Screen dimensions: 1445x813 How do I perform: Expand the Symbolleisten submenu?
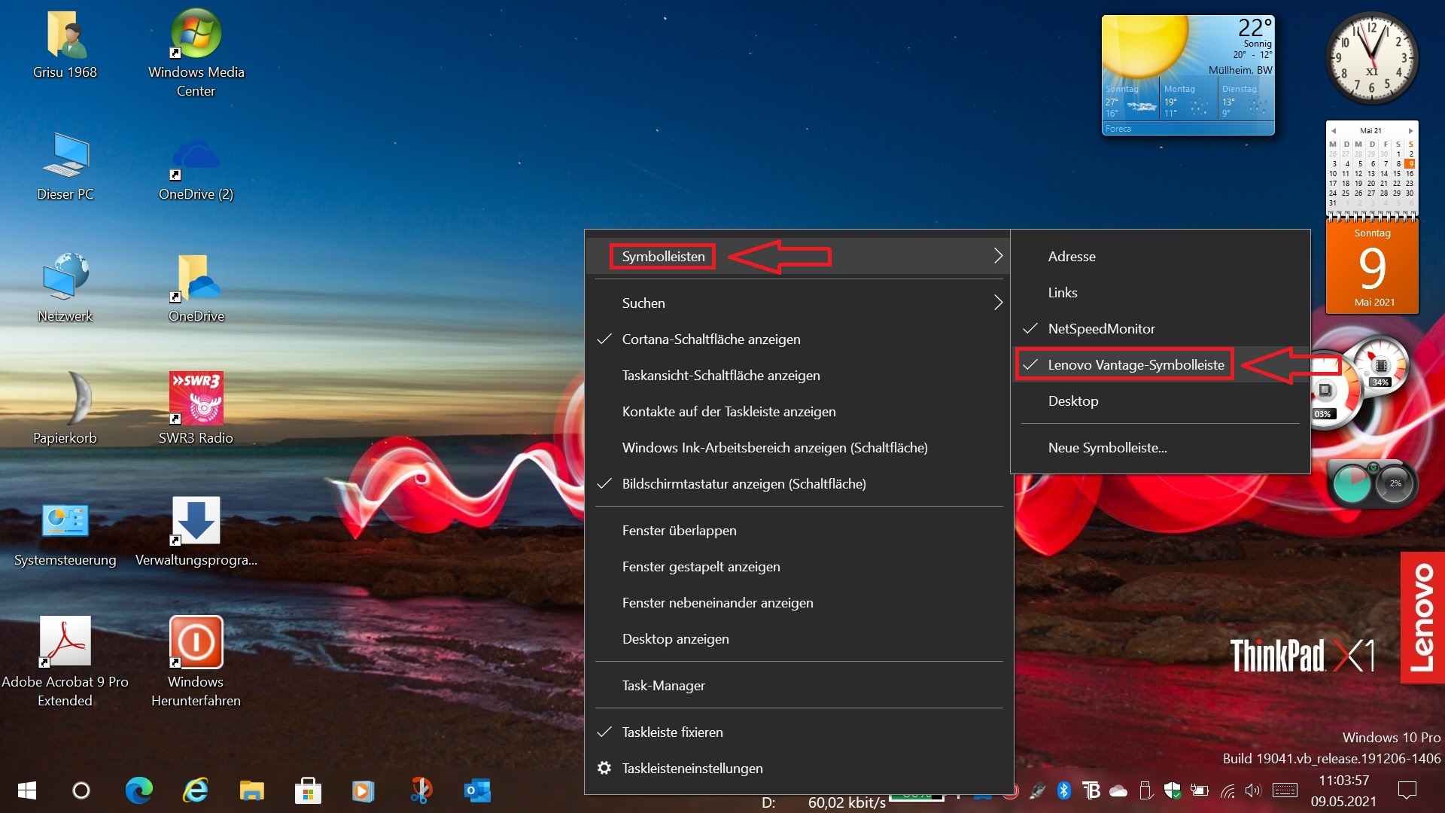pos(799,257)
